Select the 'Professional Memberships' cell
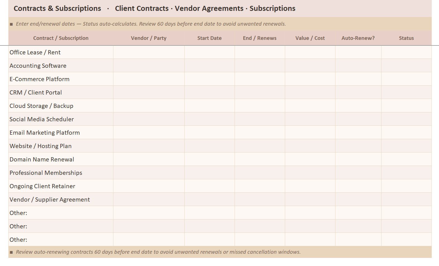Viewport: 439px width, 266px height. (x=61, y=173)
